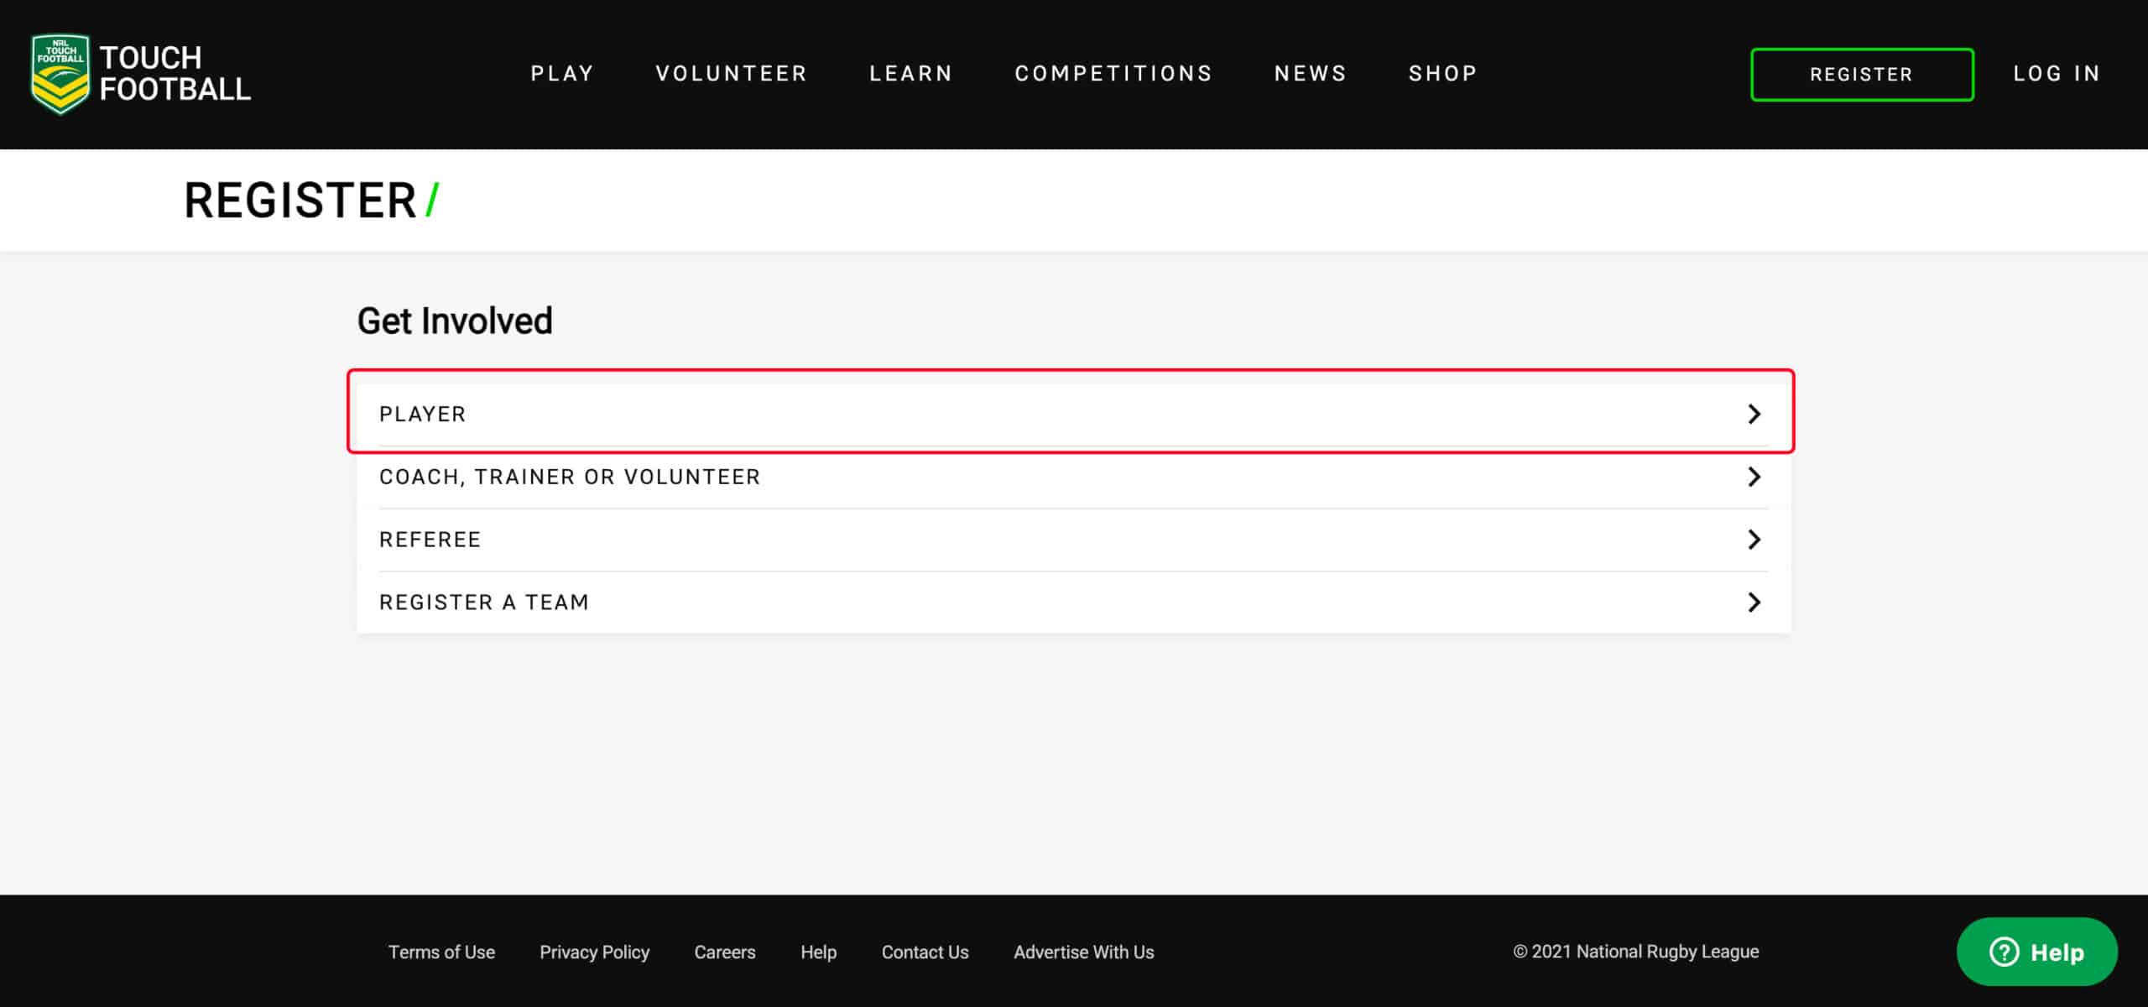Expand the Coach, Trainer or Volunteer option
The width and height of the screenshot is (2148, 1007).
pos(1073,477)
